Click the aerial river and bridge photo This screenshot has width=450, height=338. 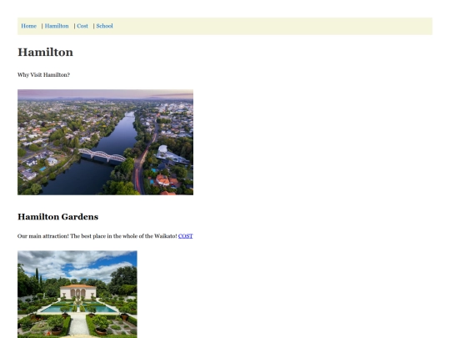(105, 142)
